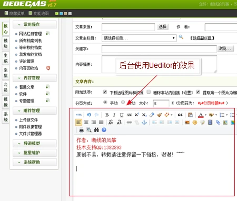Viewport: 237px width, 201px height.
Task: Insert a video via filmstrip icon
Action: pyautogui.click(x=210, y=122)
